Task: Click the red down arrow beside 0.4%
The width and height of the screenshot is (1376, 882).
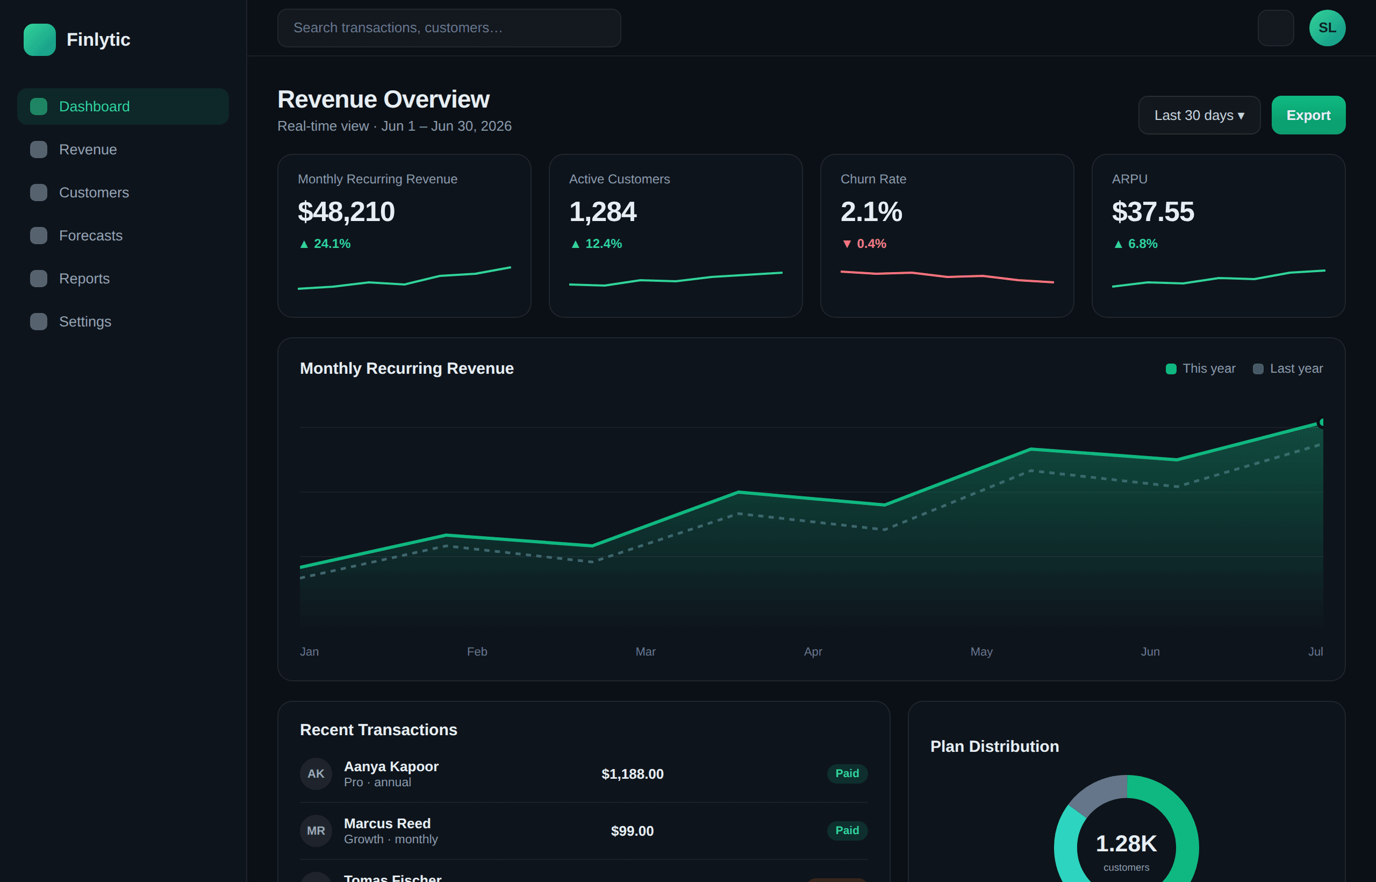Action: point(847,244)
